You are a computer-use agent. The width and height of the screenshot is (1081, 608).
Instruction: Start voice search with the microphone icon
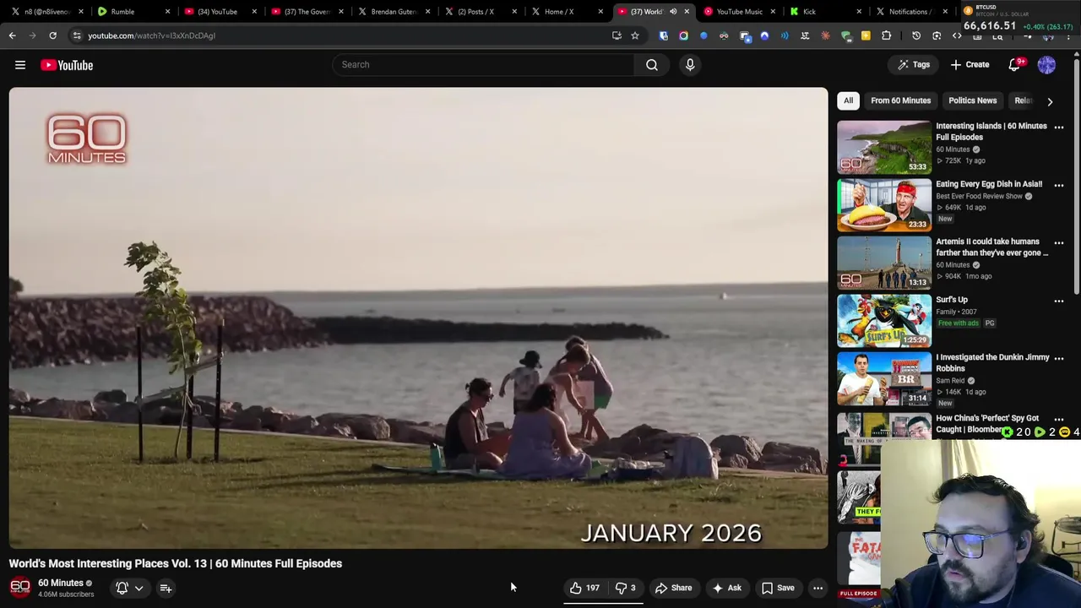[690, 65]
